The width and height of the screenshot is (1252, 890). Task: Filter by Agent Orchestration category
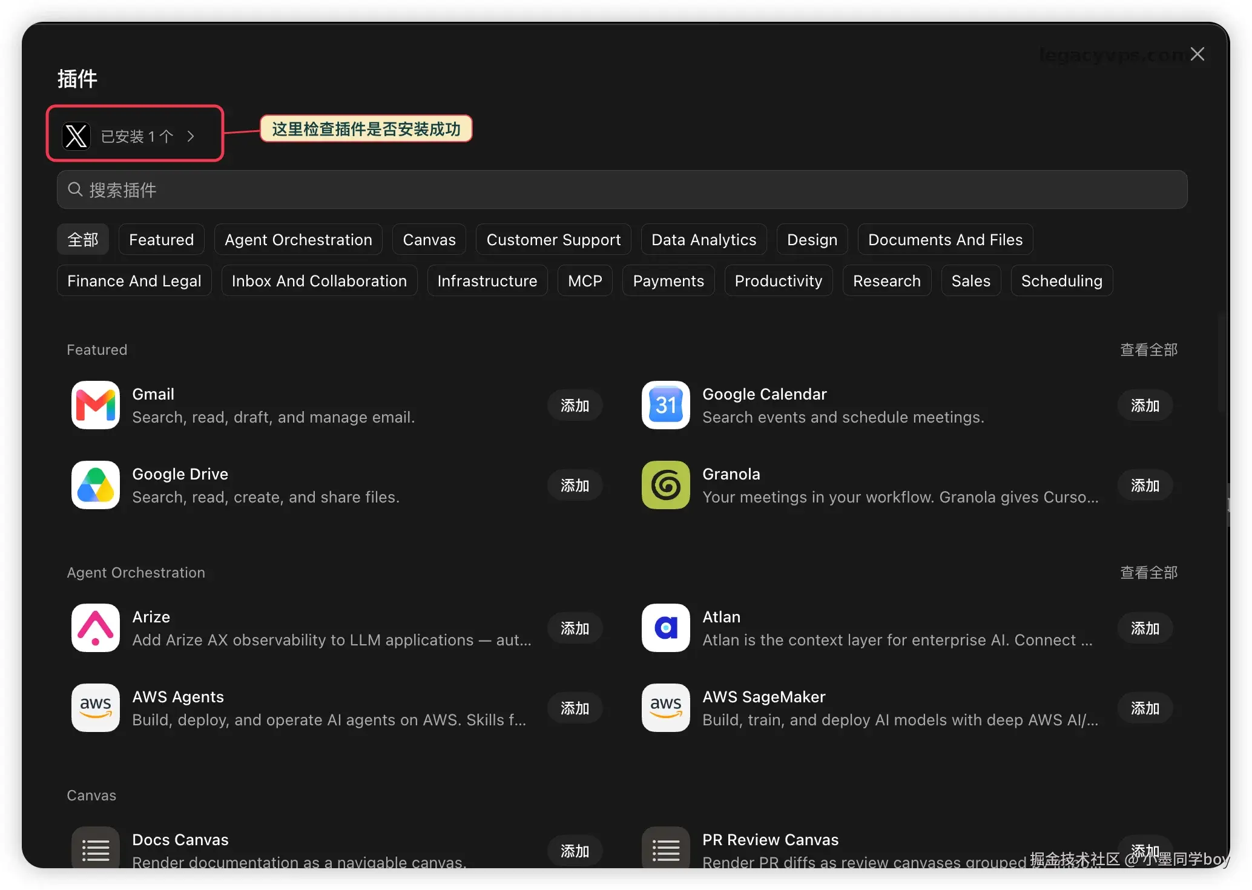[298, 239]
